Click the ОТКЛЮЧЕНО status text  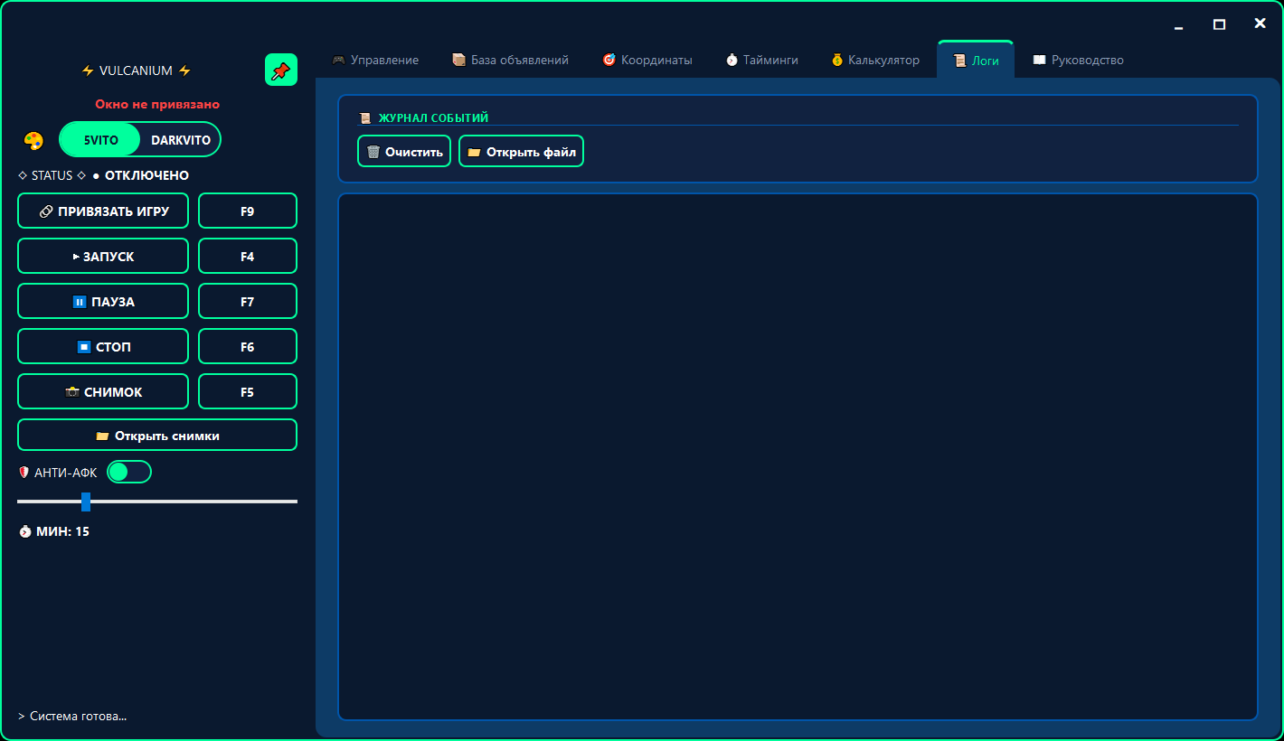[x=146, y=175]
